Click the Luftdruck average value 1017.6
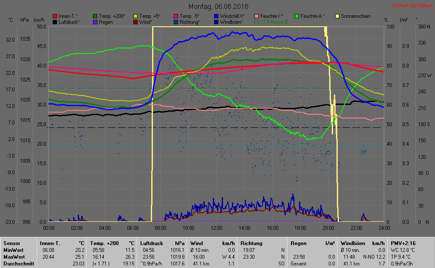 178,264
